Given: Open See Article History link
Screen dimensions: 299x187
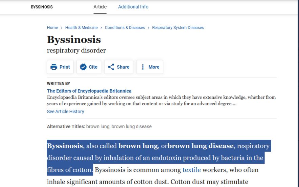Looking at the screenshot, I should 65,112.
